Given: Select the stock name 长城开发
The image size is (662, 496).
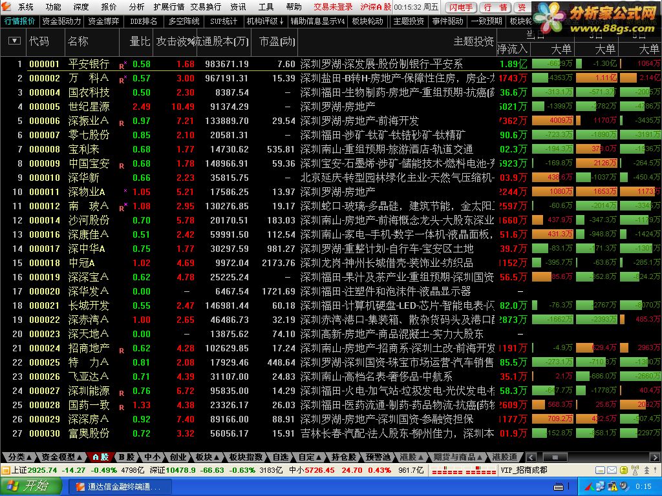Looking at the screenshot, I should click(x=89, y=305).
